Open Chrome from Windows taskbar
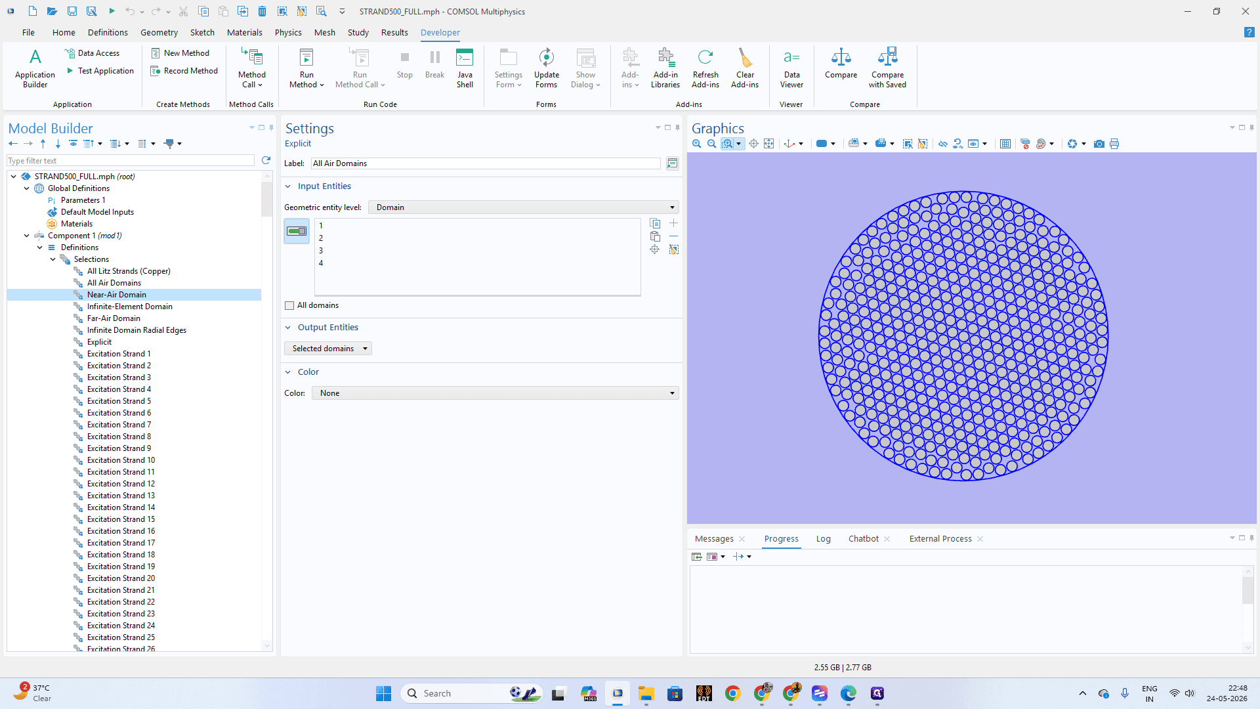 point(733,693)
